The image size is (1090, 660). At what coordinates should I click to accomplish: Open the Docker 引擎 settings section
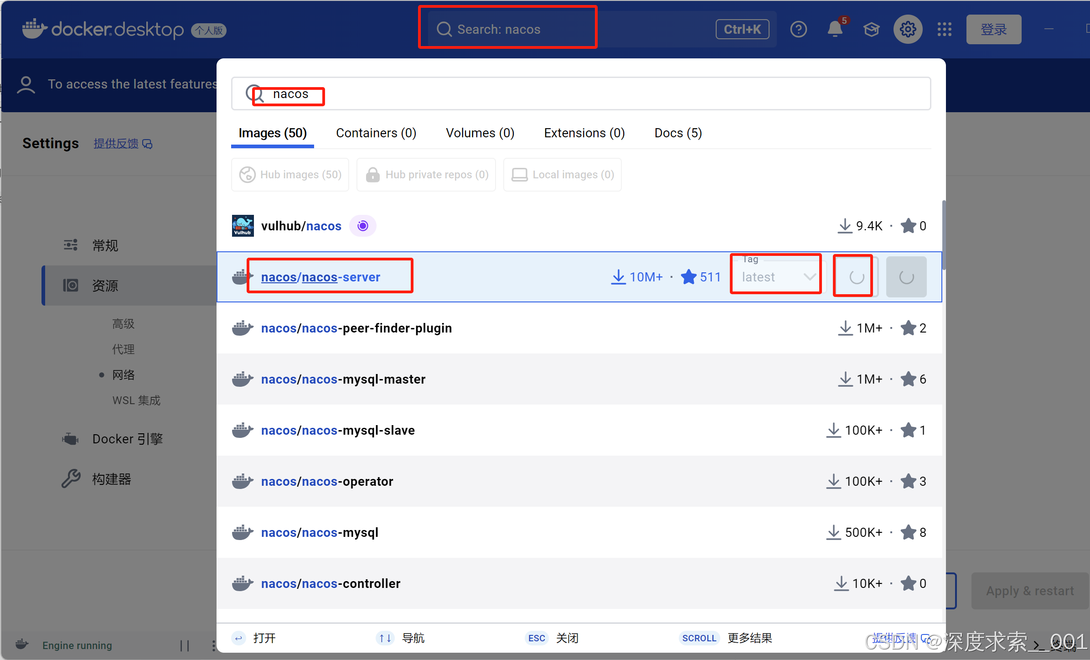click(127, 439)
